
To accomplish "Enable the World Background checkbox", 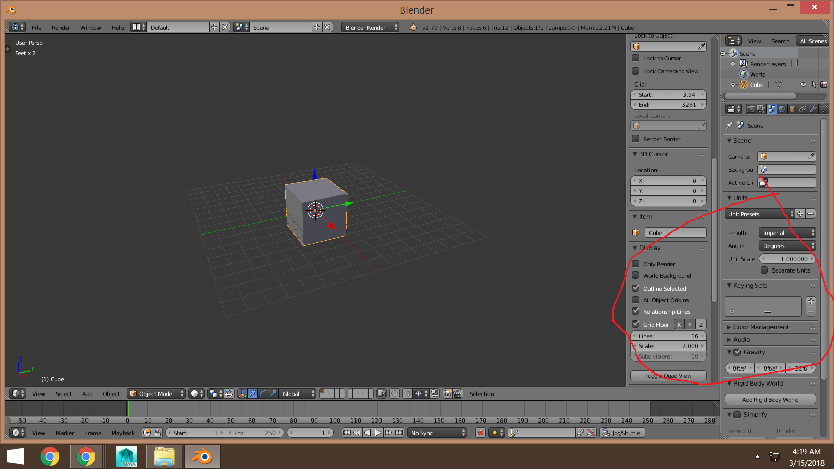I will 635,275.
